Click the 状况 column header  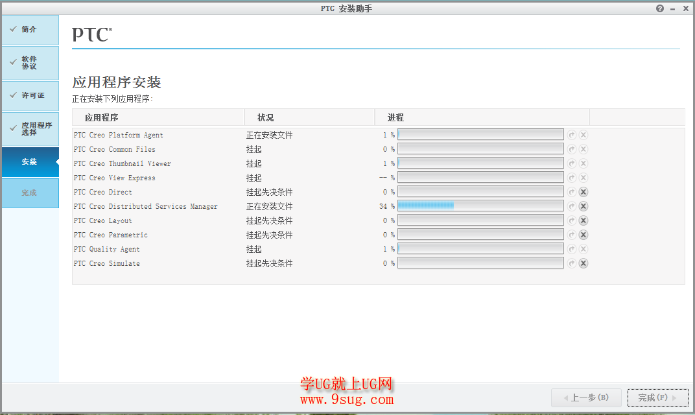(309, 117)
